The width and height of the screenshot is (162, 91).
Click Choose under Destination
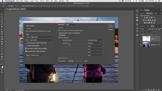coord(61,28)
